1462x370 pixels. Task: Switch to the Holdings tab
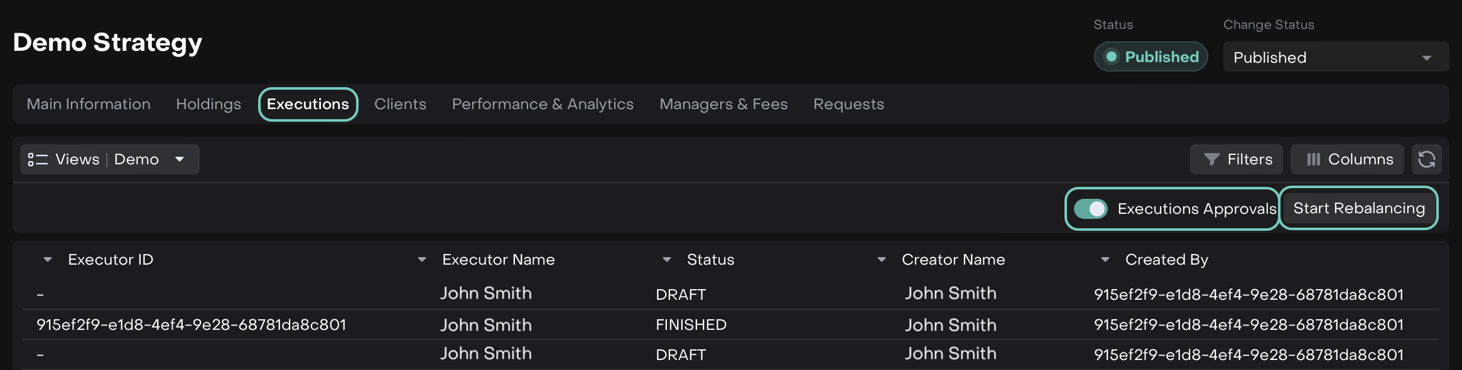tap(208, 104)
